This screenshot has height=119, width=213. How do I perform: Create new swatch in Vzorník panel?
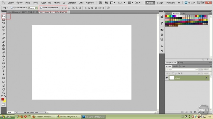(203, 59)
